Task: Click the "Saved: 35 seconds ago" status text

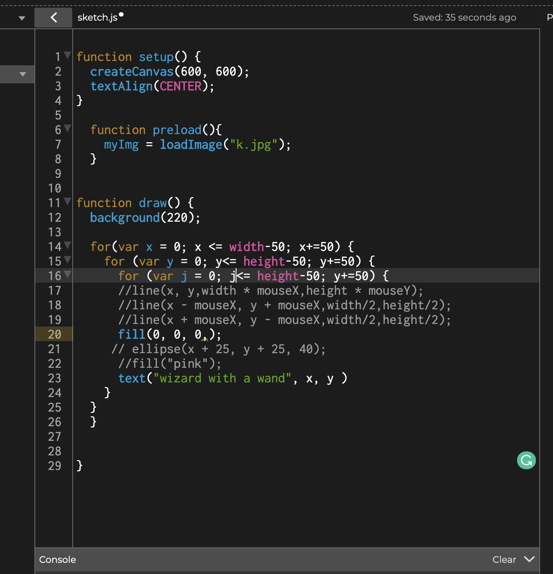Action: point(464,18)
